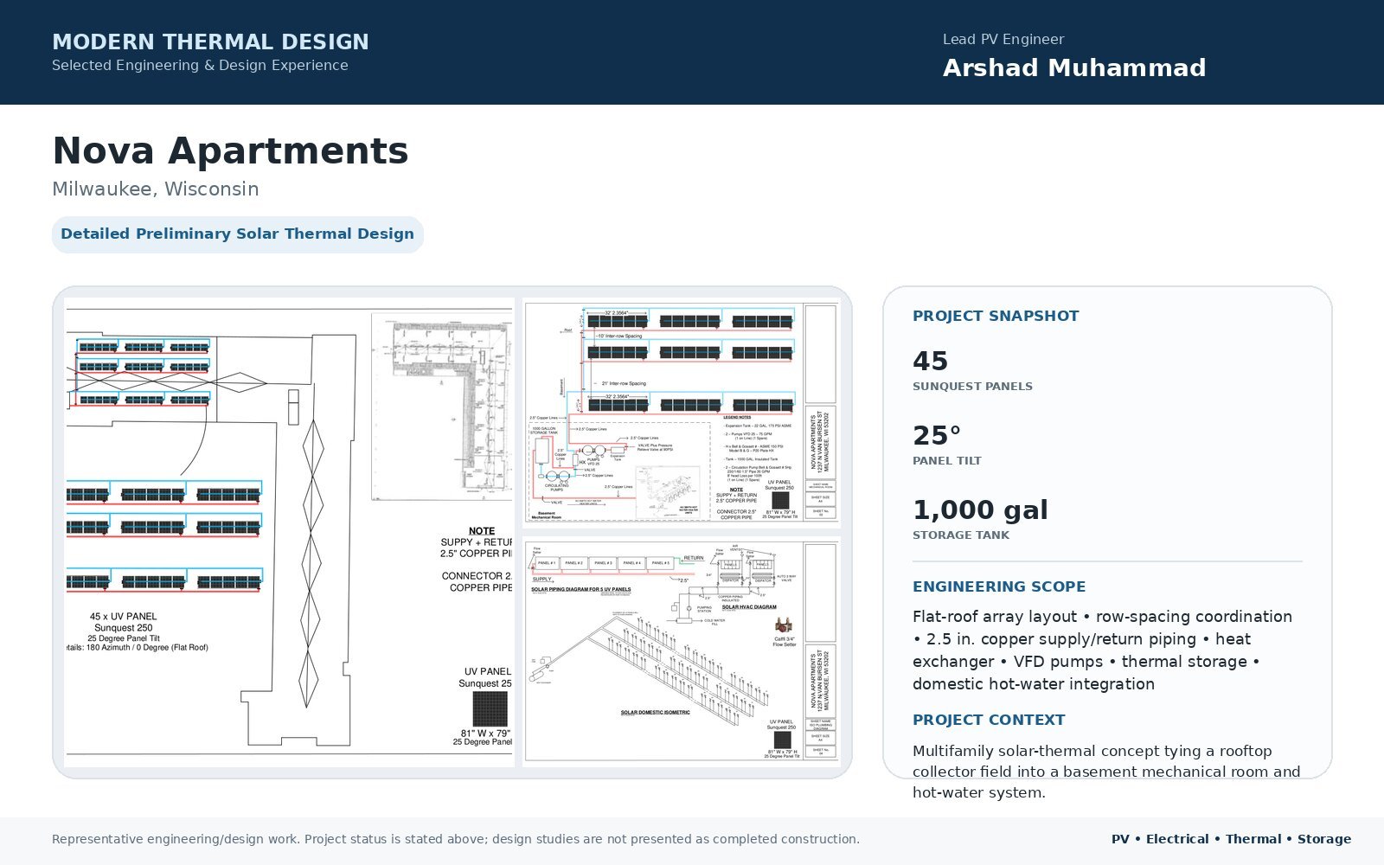Open the solar domestic isometric sheet thumbnail

(682, 650)
